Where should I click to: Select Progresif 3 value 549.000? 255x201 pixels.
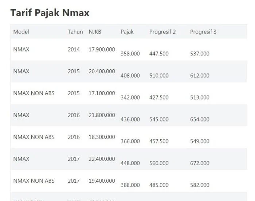pos(200,141)
